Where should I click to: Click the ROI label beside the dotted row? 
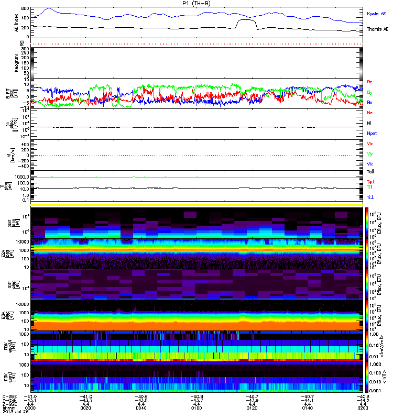point(23,42)
